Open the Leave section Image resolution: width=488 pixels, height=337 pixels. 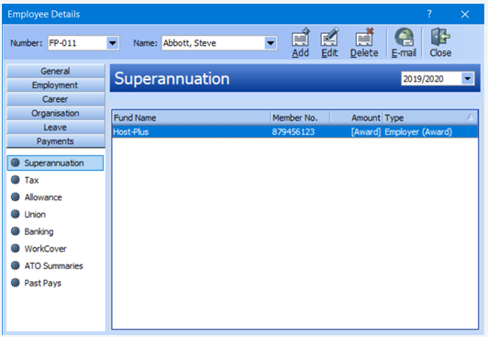click(55, 127)
